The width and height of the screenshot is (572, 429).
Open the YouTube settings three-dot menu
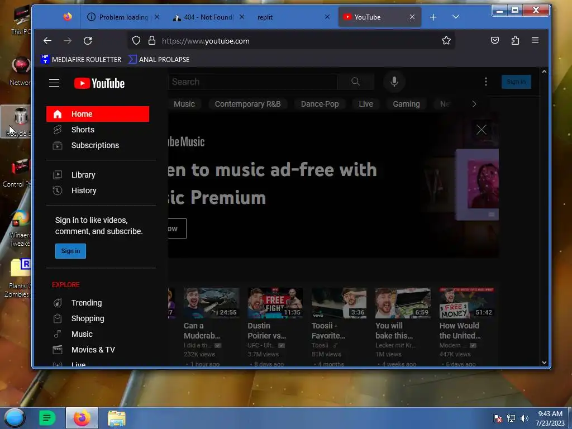coord(485,82)
